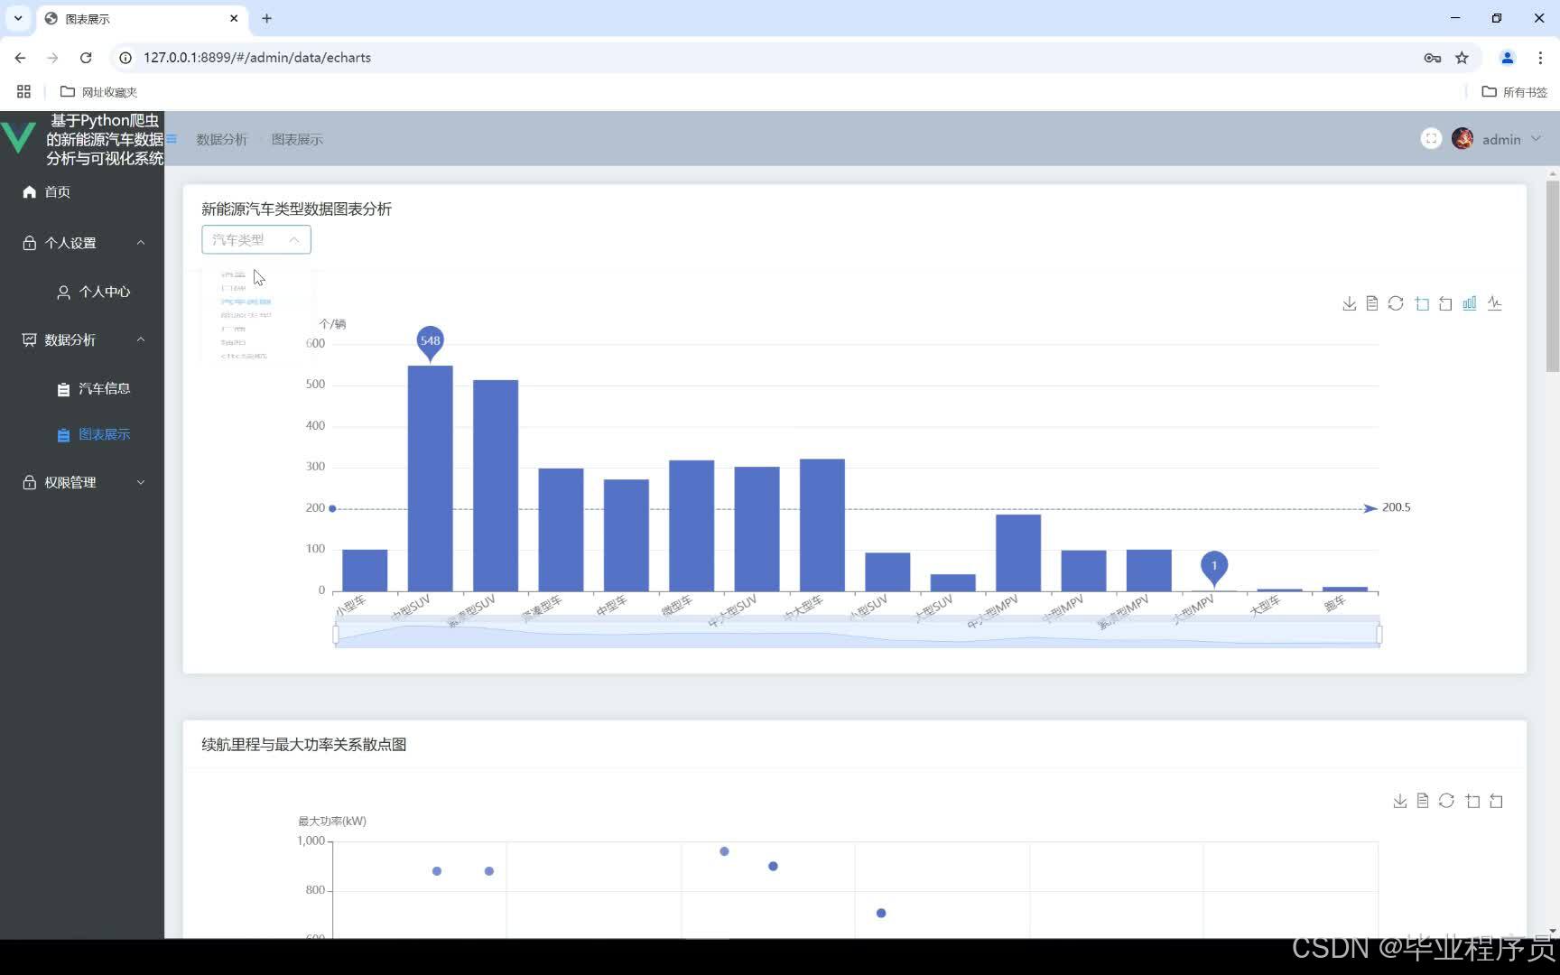Click the 微型车 bar
The image size is (1560, 975).
coord(692,526)
